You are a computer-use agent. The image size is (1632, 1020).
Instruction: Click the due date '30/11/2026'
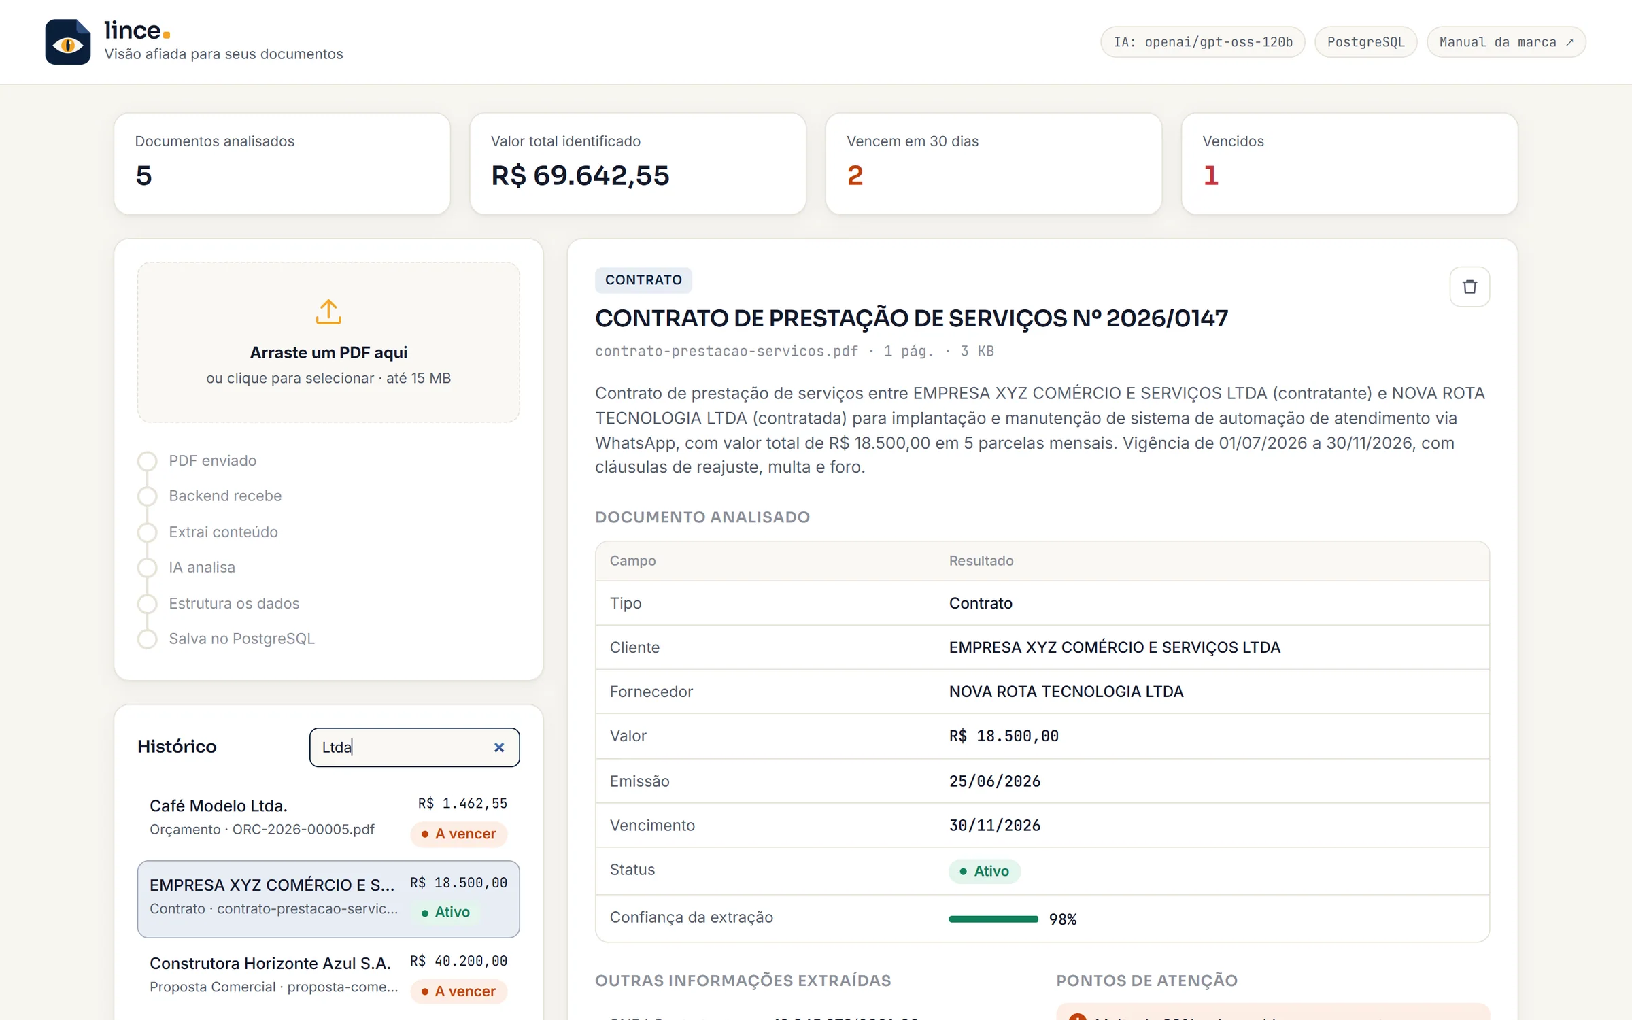tap(995, 826)
